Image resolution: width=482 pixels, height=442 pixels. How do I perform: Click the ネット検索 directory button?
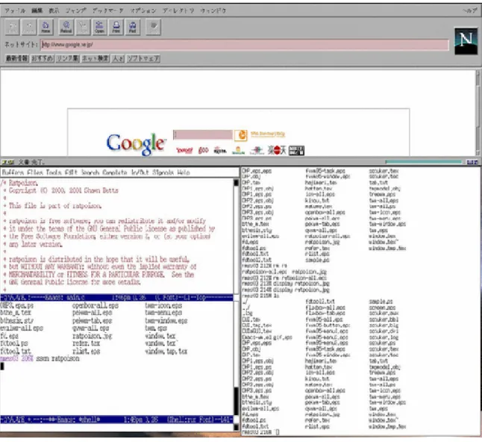(x=95, y=58)
